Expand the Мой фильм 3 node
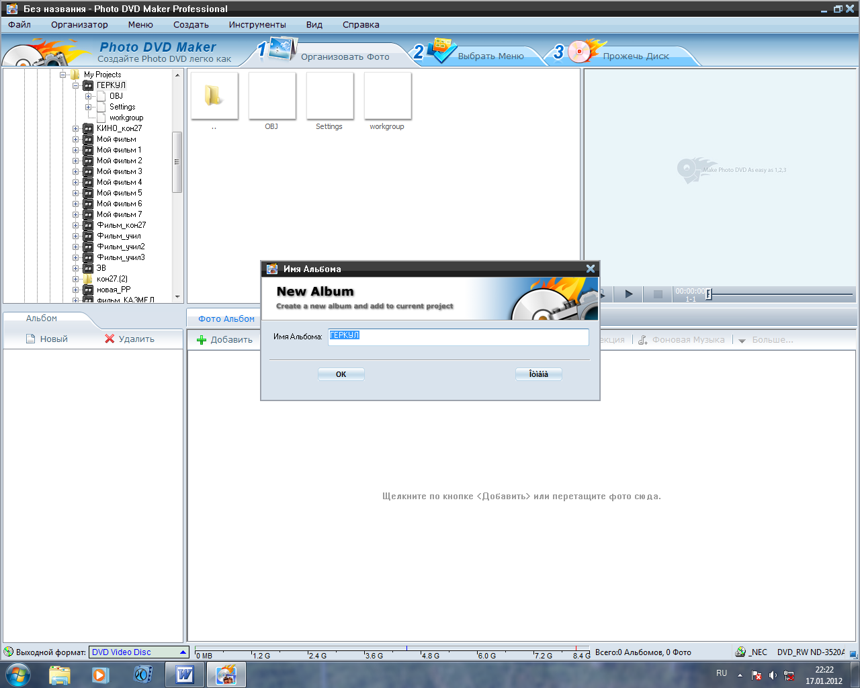 click(x=76, y=171)
